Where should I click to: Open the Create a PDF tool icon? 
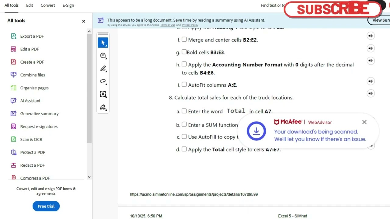click(13, 62)
